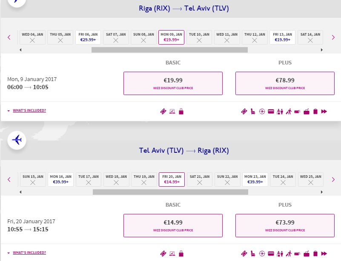Choose Plus €73.99 fare for return flight
The height and width of the screenshot is (261, 341).
[x=285, y=225]
